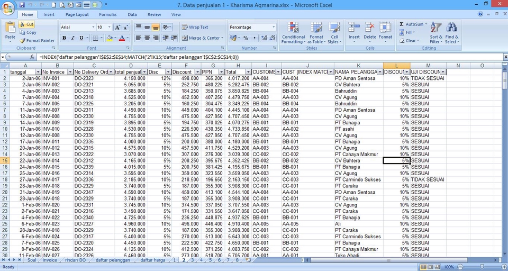Apply the yellow fill color
The image size is (508, 271).
pos(109,38)
